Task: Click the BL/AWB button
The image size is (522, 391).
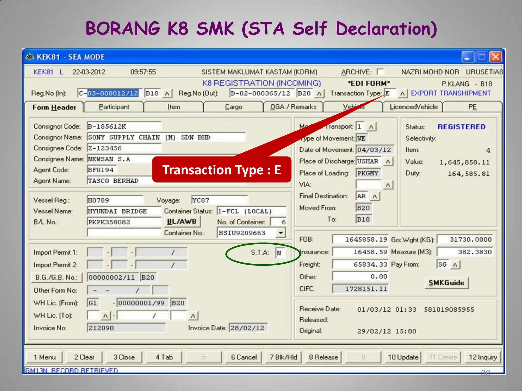Action: [182, 221]
